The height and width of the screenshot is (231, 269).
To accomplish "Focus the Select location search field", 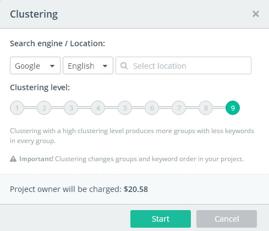I will click(183, 65).
